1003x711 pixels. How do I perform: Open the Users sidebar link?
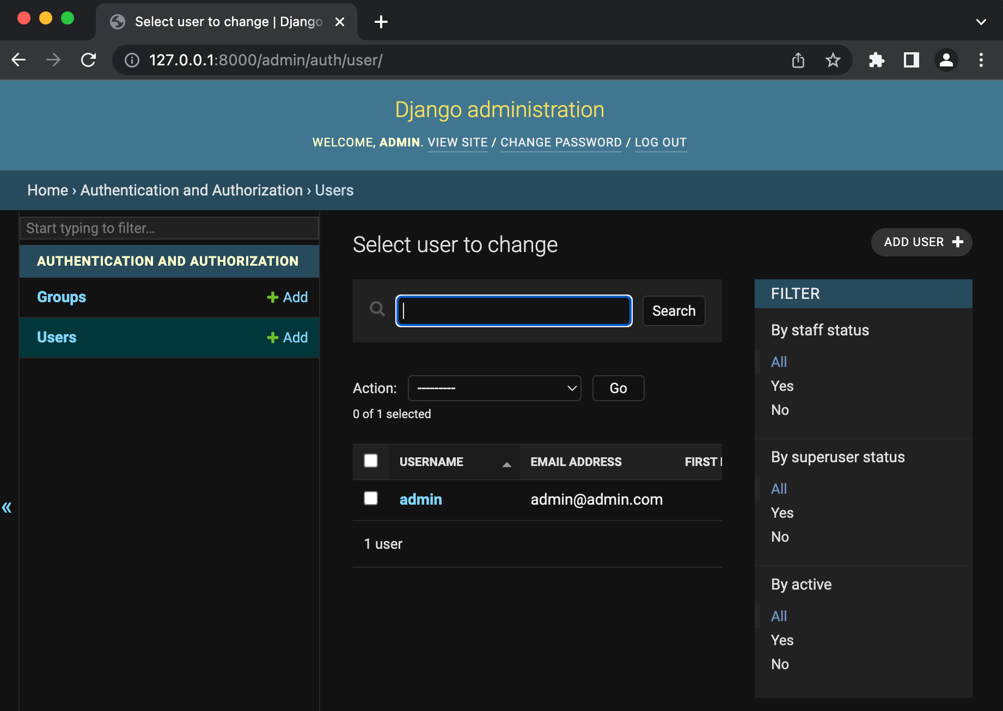[x=57, y=338]
